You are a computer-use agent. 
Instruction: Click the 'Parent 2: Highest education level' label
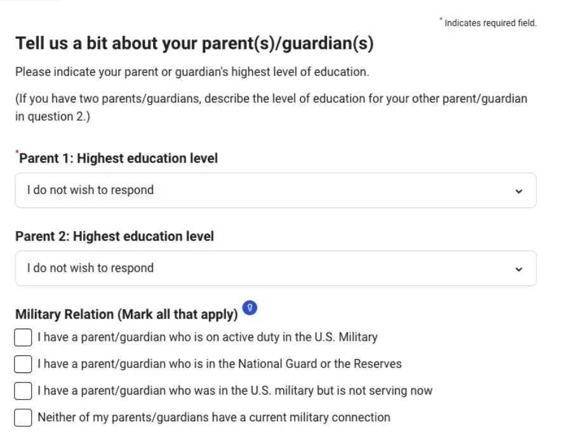pyautogui.click(x=114, y=237)
